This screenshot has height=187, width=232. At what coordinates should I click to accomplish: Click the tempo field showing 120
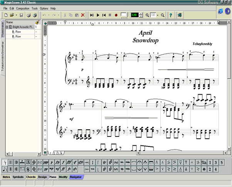tap(134, 15)
